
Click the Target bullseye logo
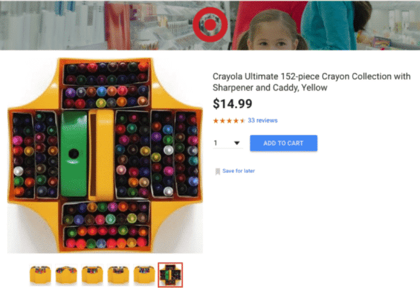[x=210, y=25]
